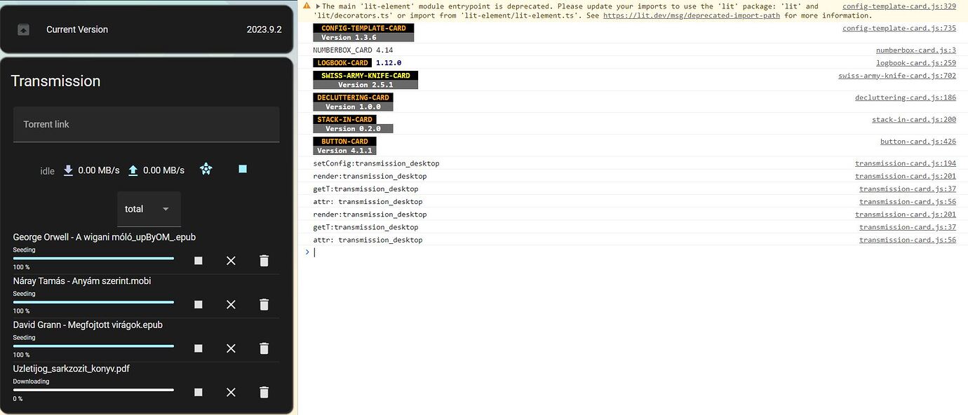This screenshot has width=968, height=415.
Task: Click the "NUMBERBOX_CARD 4.14" log message
Action: [x=353, y=50]
